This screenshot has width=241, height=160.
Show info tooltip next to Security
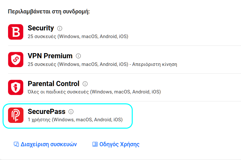[x=59, y=28]
